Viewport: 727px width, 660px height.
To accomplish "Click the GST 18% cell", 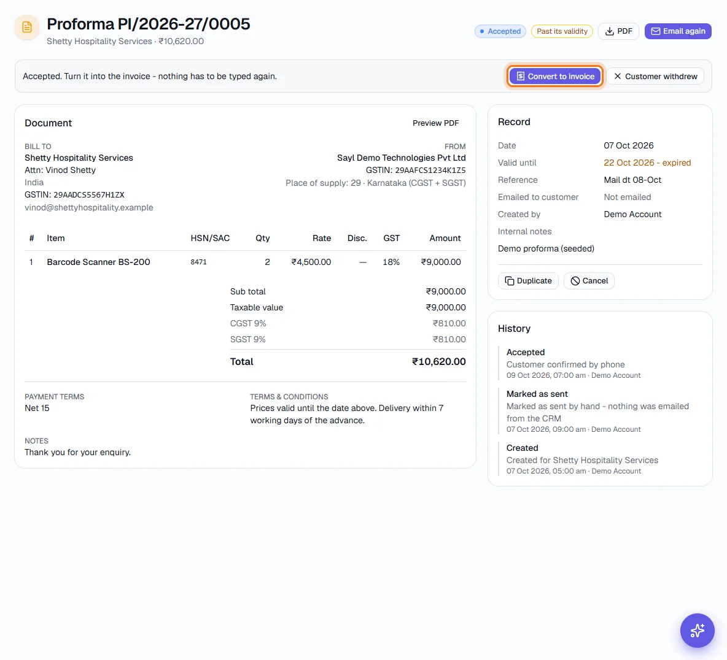I will click(391, 262).
